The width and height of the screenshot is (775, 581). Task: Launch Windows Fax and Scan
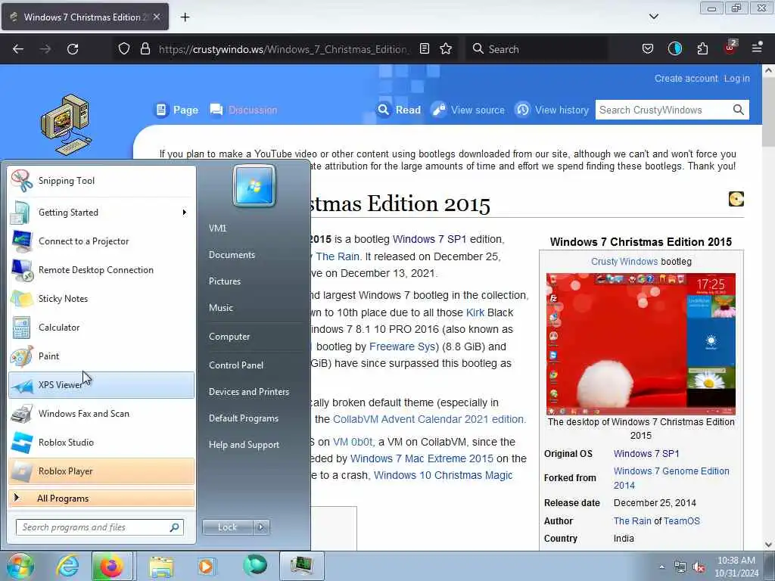point(101,414)
